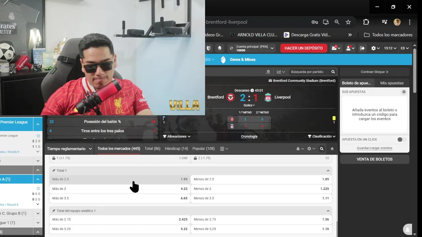Switch to the Boleto de apuestas tab
Image resolution: width=422 pixels, height=237 pixels.
pyautogui.click(x=356, y=83)
